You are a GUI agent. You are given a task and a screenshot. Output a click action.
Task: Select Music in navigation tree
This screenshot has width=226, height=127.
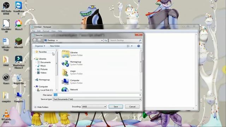[x=43, y=66]
